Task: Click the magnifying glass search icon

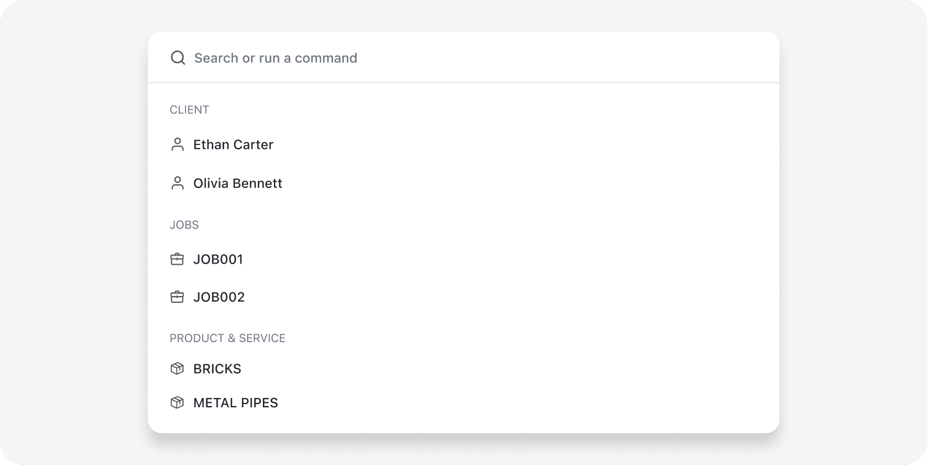Action: point(177,58)
